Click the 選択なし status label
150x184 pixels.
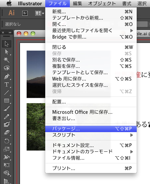pos(13,24)
